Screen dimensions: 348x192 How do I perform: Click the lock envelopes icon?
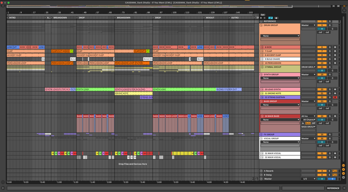[x=276, y=18]
